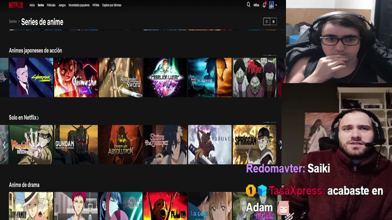Go back to the Series breadcrumb
The image size is (392, 220).
click(x=13, y=22)
